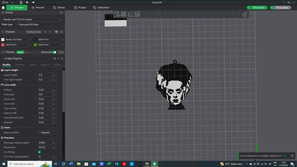Remove a filament with the minus icon
The width and height of the screenshot is (297, 167).
click(x=50, y=32)
